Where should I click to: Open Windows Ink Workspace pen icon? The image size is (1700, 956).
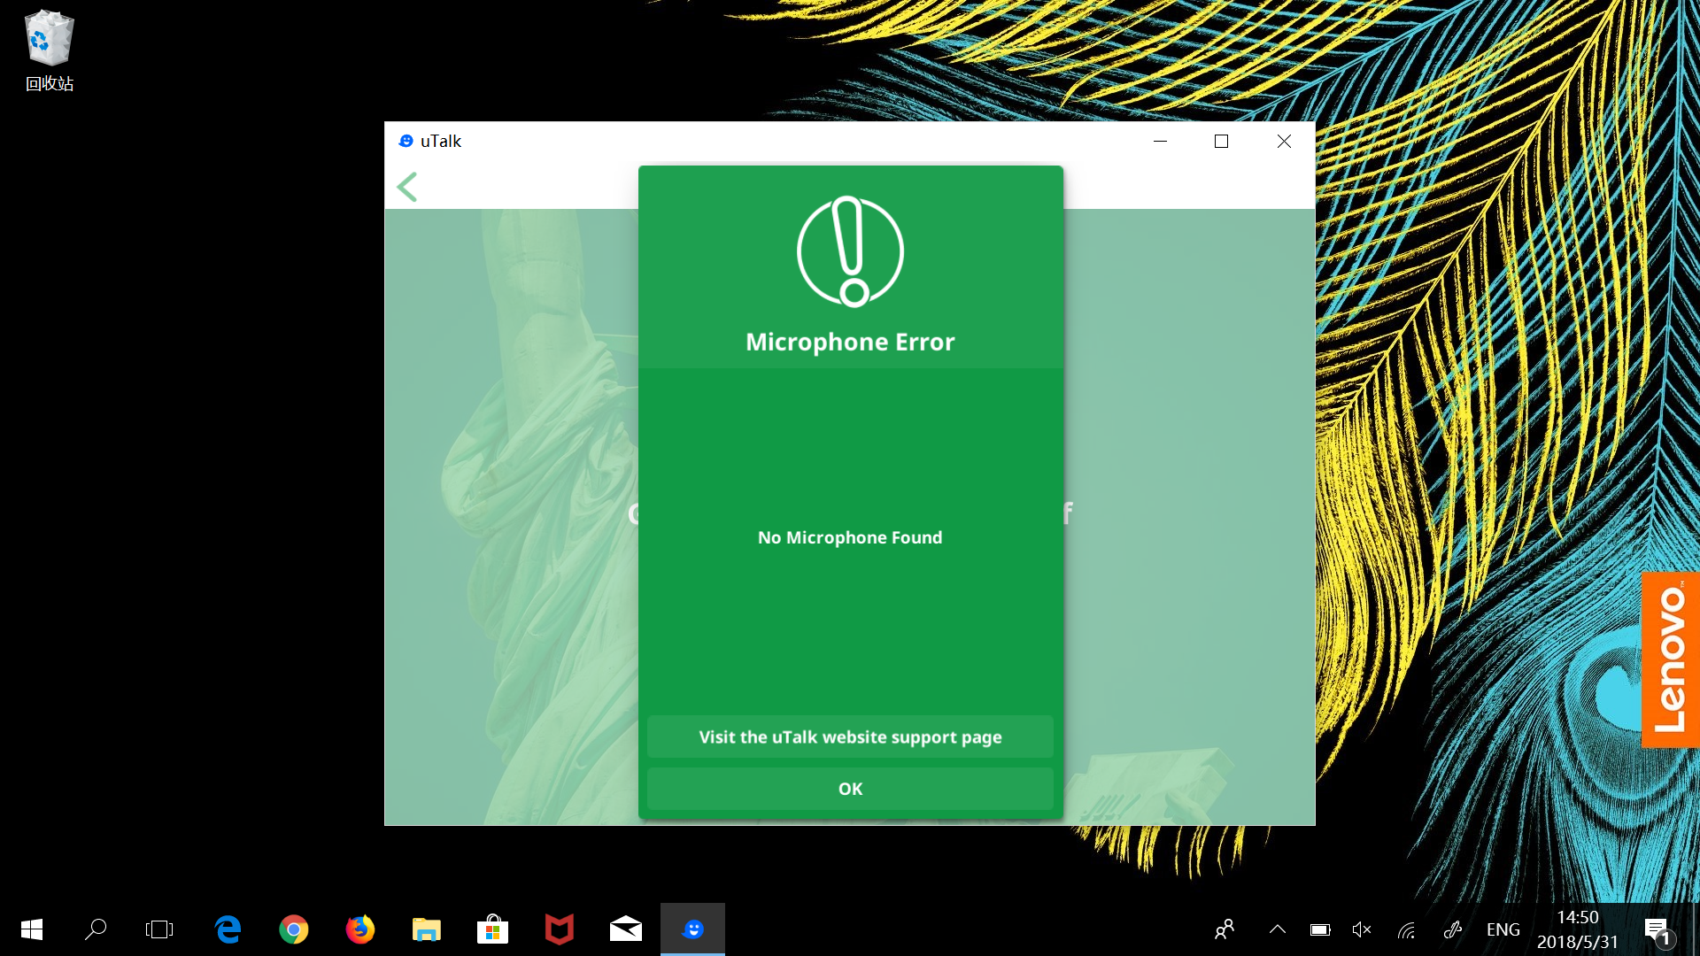coord(1452,929)
